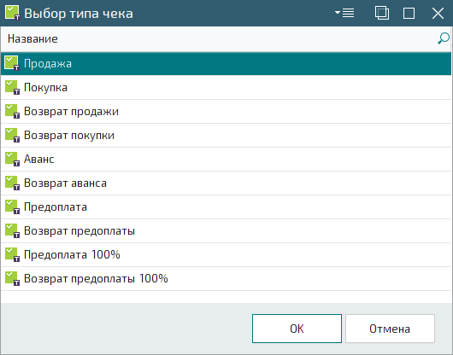Click the restore window icon in title bar
This screenshot has width=453, height=355.
pyautogui.click(x=382, y=13)
